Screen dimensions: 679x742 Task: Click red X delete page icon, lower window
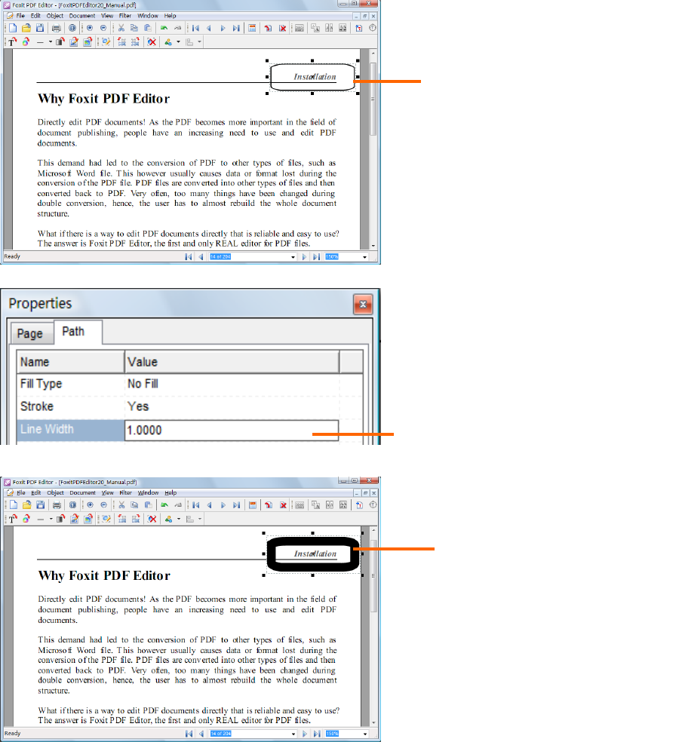pos(283,505)
